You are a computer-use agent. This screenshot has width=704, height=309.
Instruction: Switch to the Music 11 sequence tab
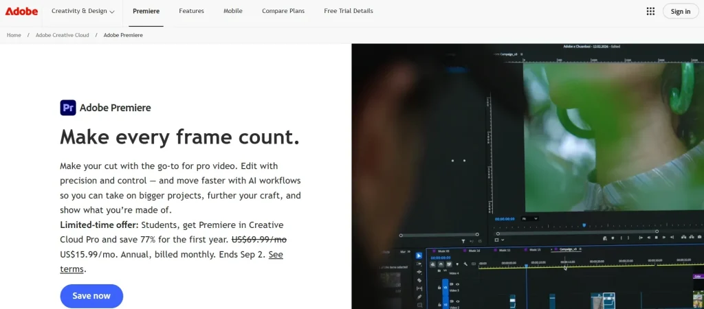tap(502, 251)
